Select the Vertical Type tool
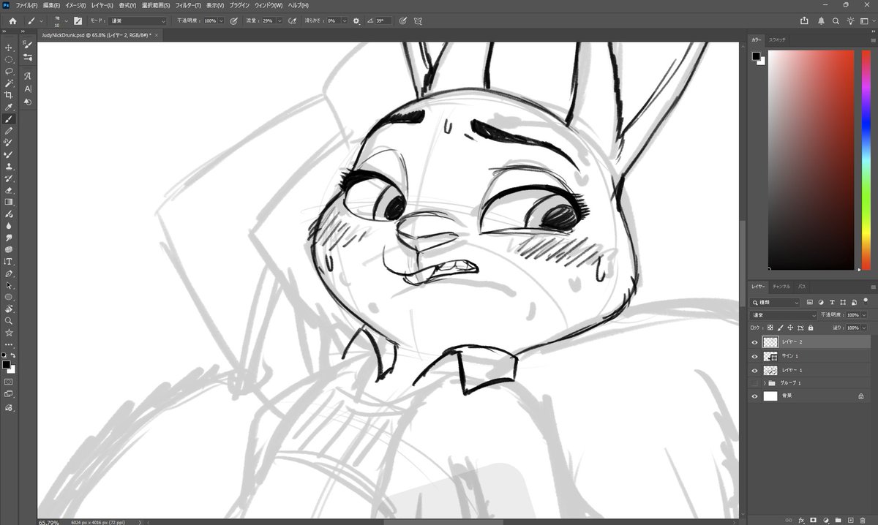Image resolution: width=878 pixels, height=525 pixels. click(9, 261)
